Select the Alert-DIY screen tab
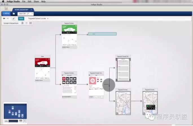This screenshot has width=193, height=126. (x=24, y=13)
